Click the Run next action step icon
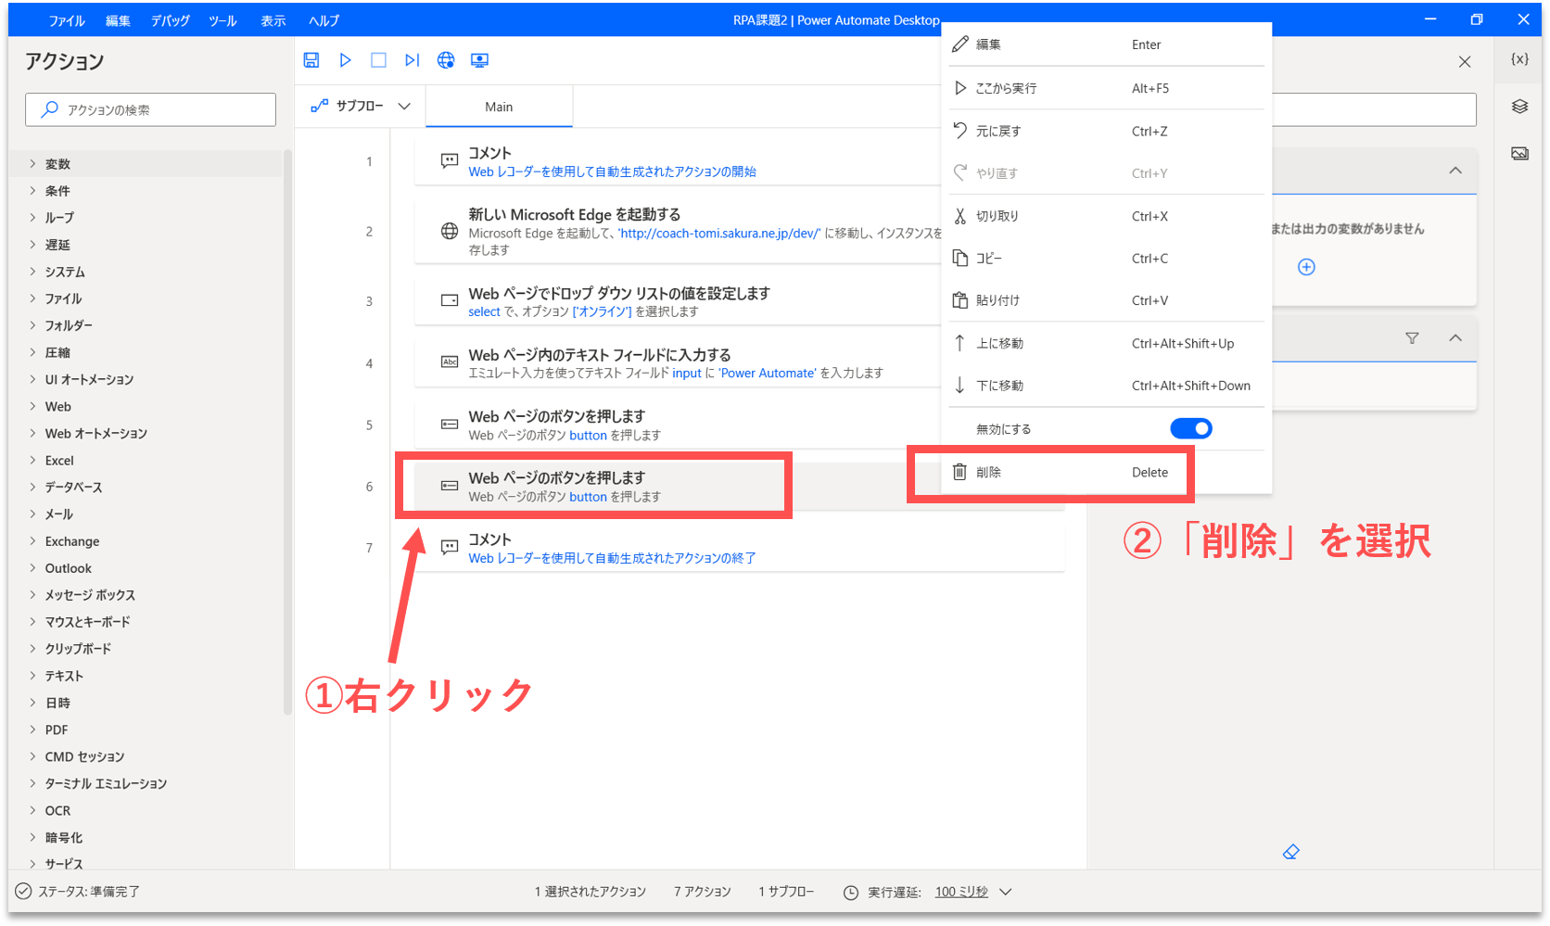Image resolution: width=1550 pixels, height=926 pixels. [412, 60]
